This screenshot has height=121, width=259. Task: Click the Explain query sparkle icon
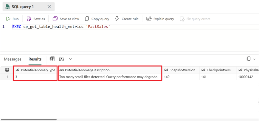pos(149,19)
